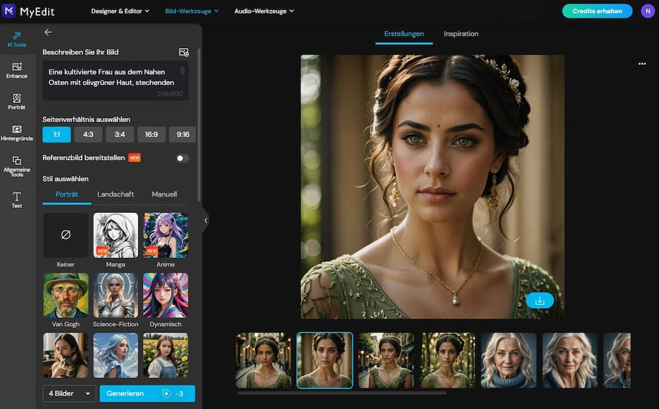Choose the woman with cat style thumbnail
The height and width of the screenshot is (409, 659).
[65, 355]
